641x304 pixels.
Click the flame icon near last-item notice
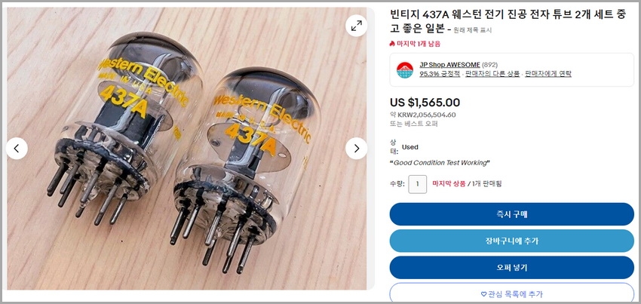392,43
